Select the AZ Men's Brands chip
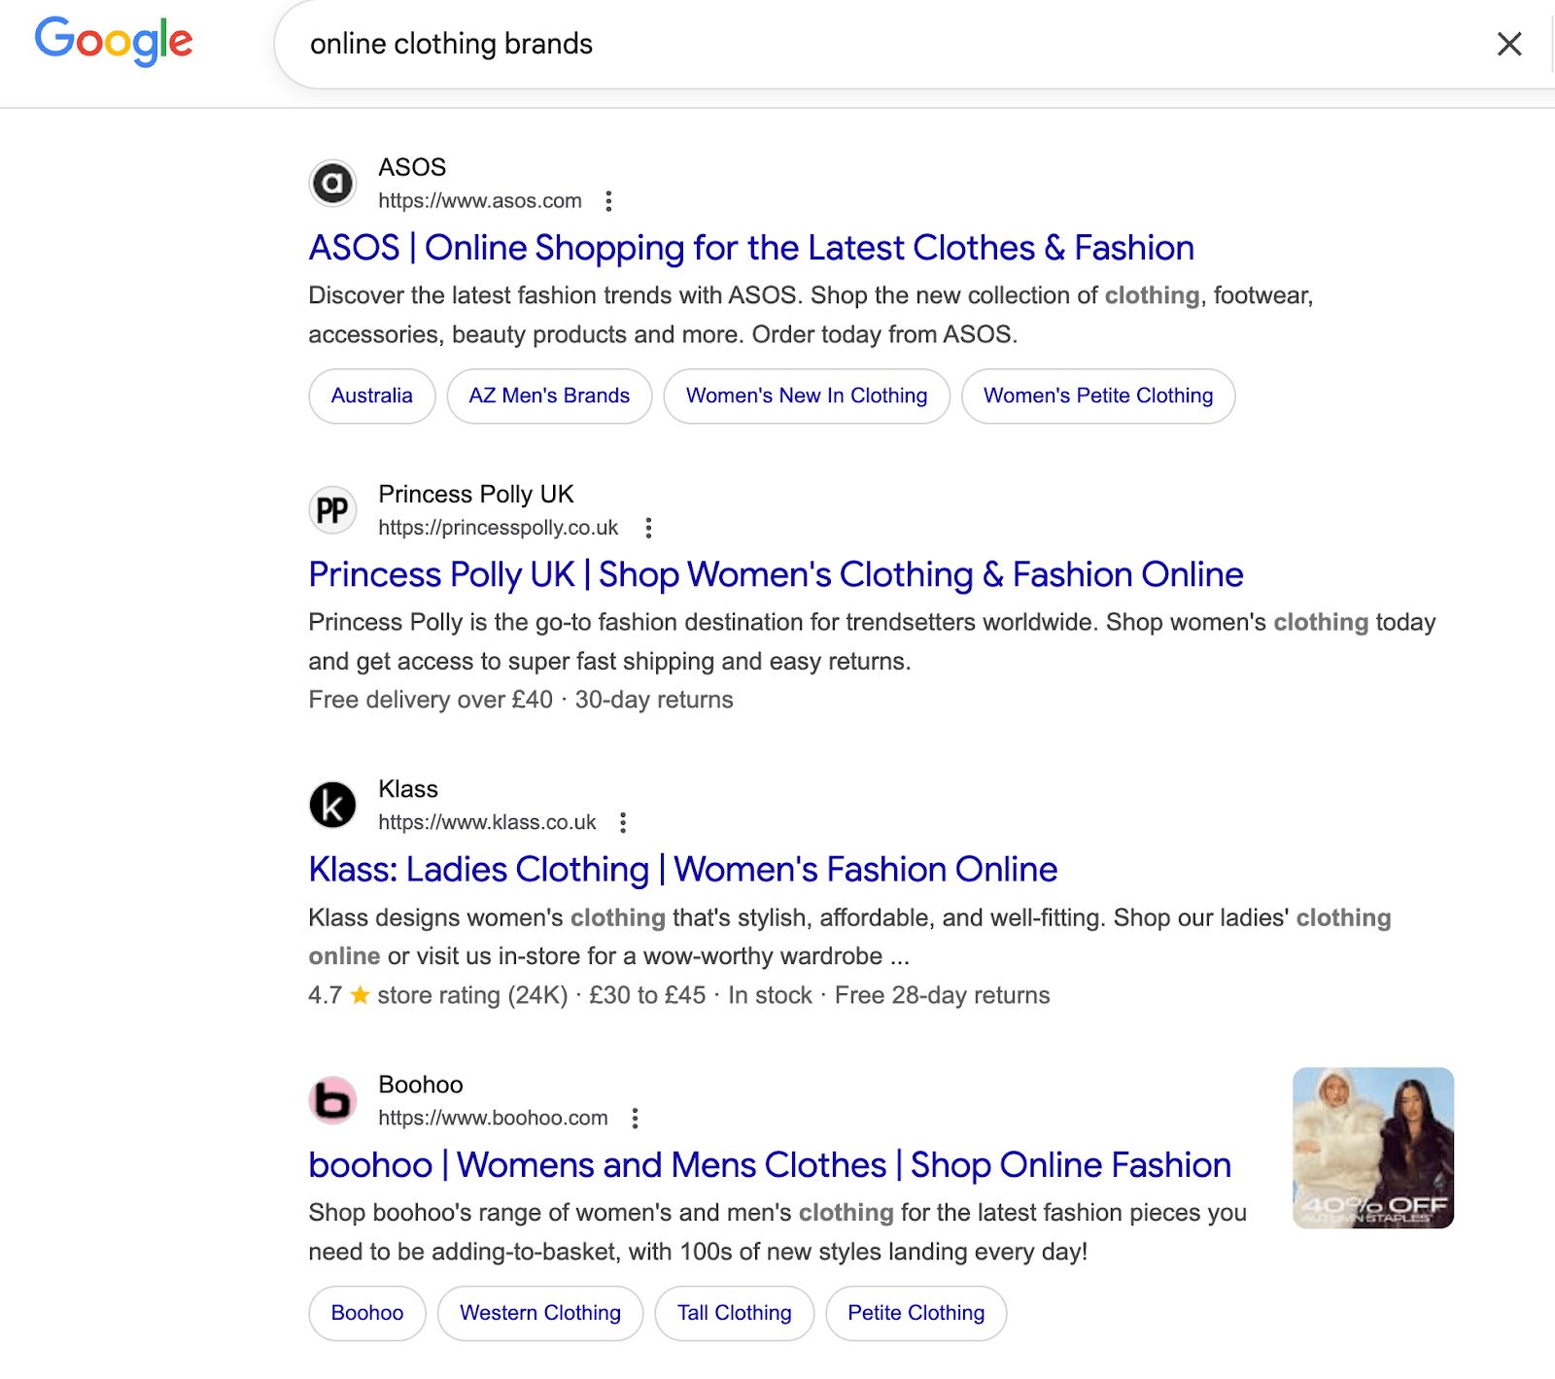The height and width of the screenshot is (1379, 1555). 548,396
